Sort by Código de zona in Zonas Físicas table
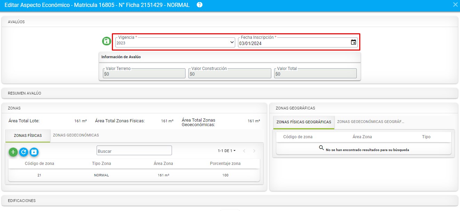 click(39, 164)
